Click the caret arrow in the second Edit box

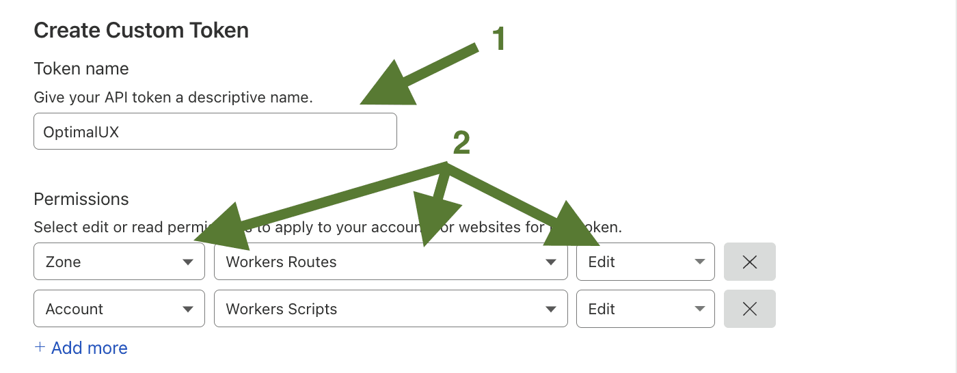[x=699, y=309]
